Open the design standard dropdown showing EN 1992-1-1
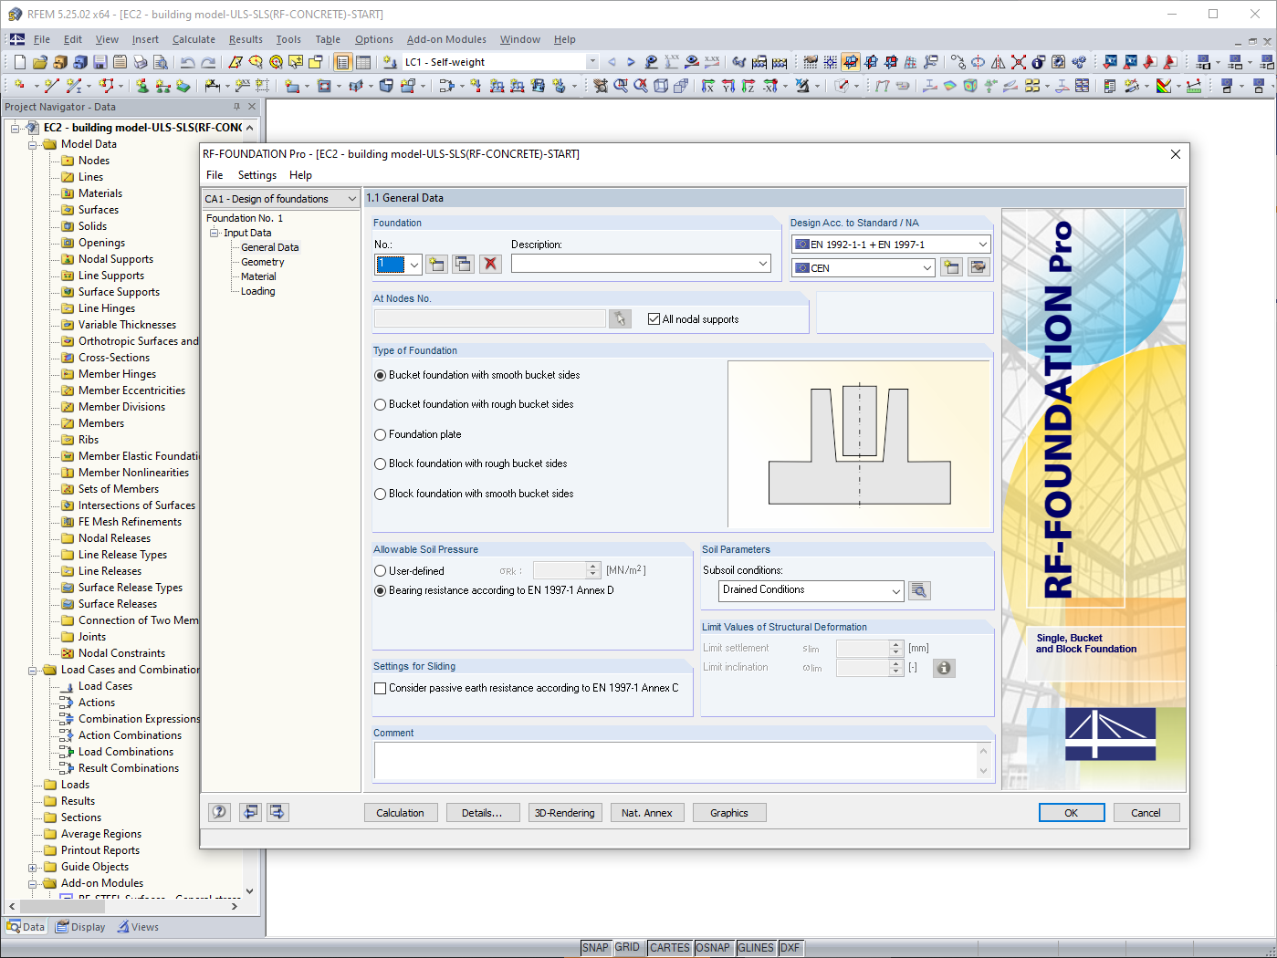The height and width of the screenshot is (958, 1277). click(981, 244)
